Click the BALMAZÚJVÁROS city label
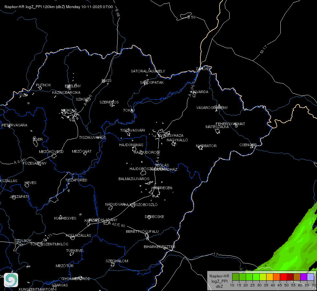Image resolution: width=317 pixels, height=291 pixels. [x=134, y=179]
